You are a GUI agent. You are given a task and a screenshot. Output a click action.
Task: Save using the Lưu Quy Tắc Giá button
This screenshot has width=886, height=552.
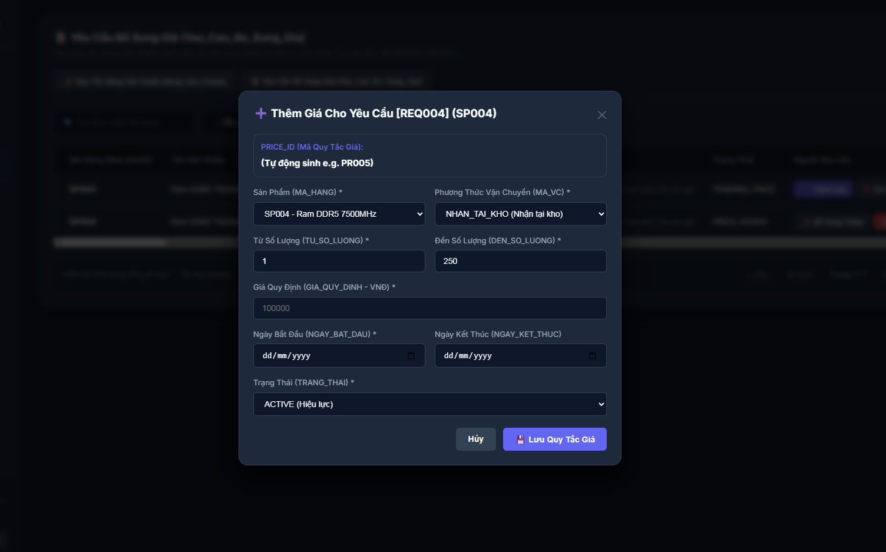(x=555, y=439)
